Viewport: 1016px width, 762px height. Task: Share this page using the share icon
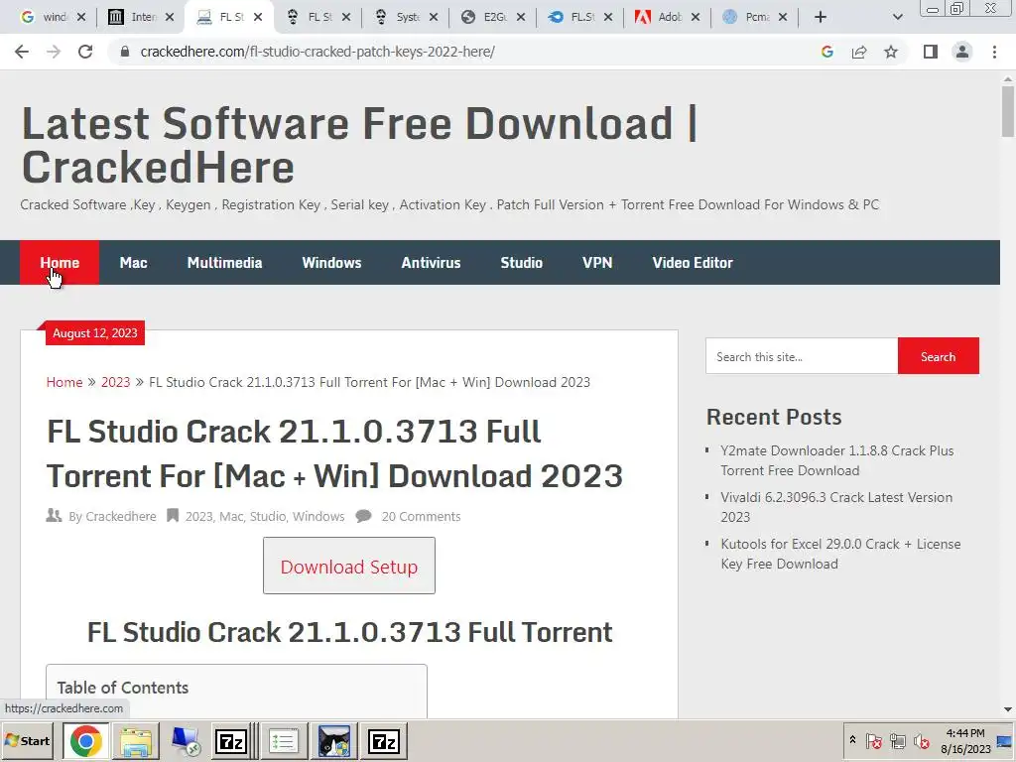pyautogui.click(x=859, y=52)
